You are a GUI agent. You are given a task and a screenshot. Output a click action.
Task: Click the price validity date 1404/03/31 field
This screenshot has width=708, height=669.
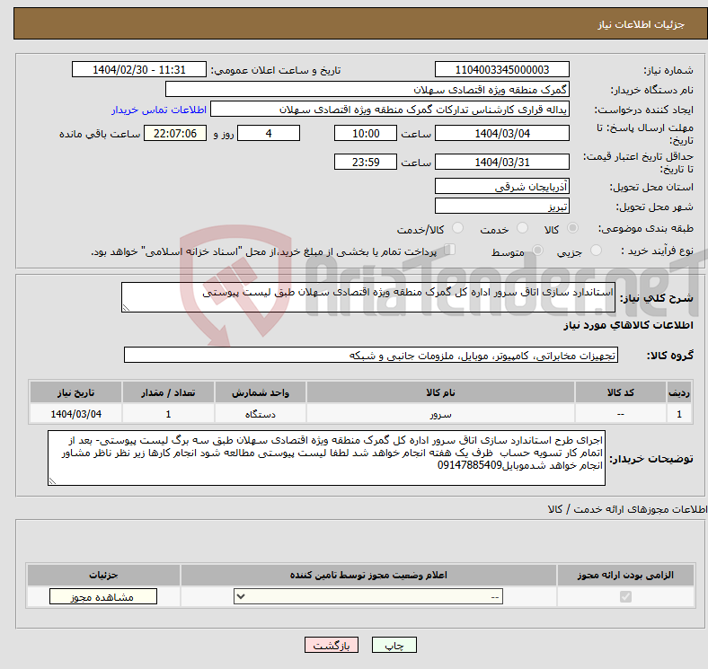coord(501,162)
